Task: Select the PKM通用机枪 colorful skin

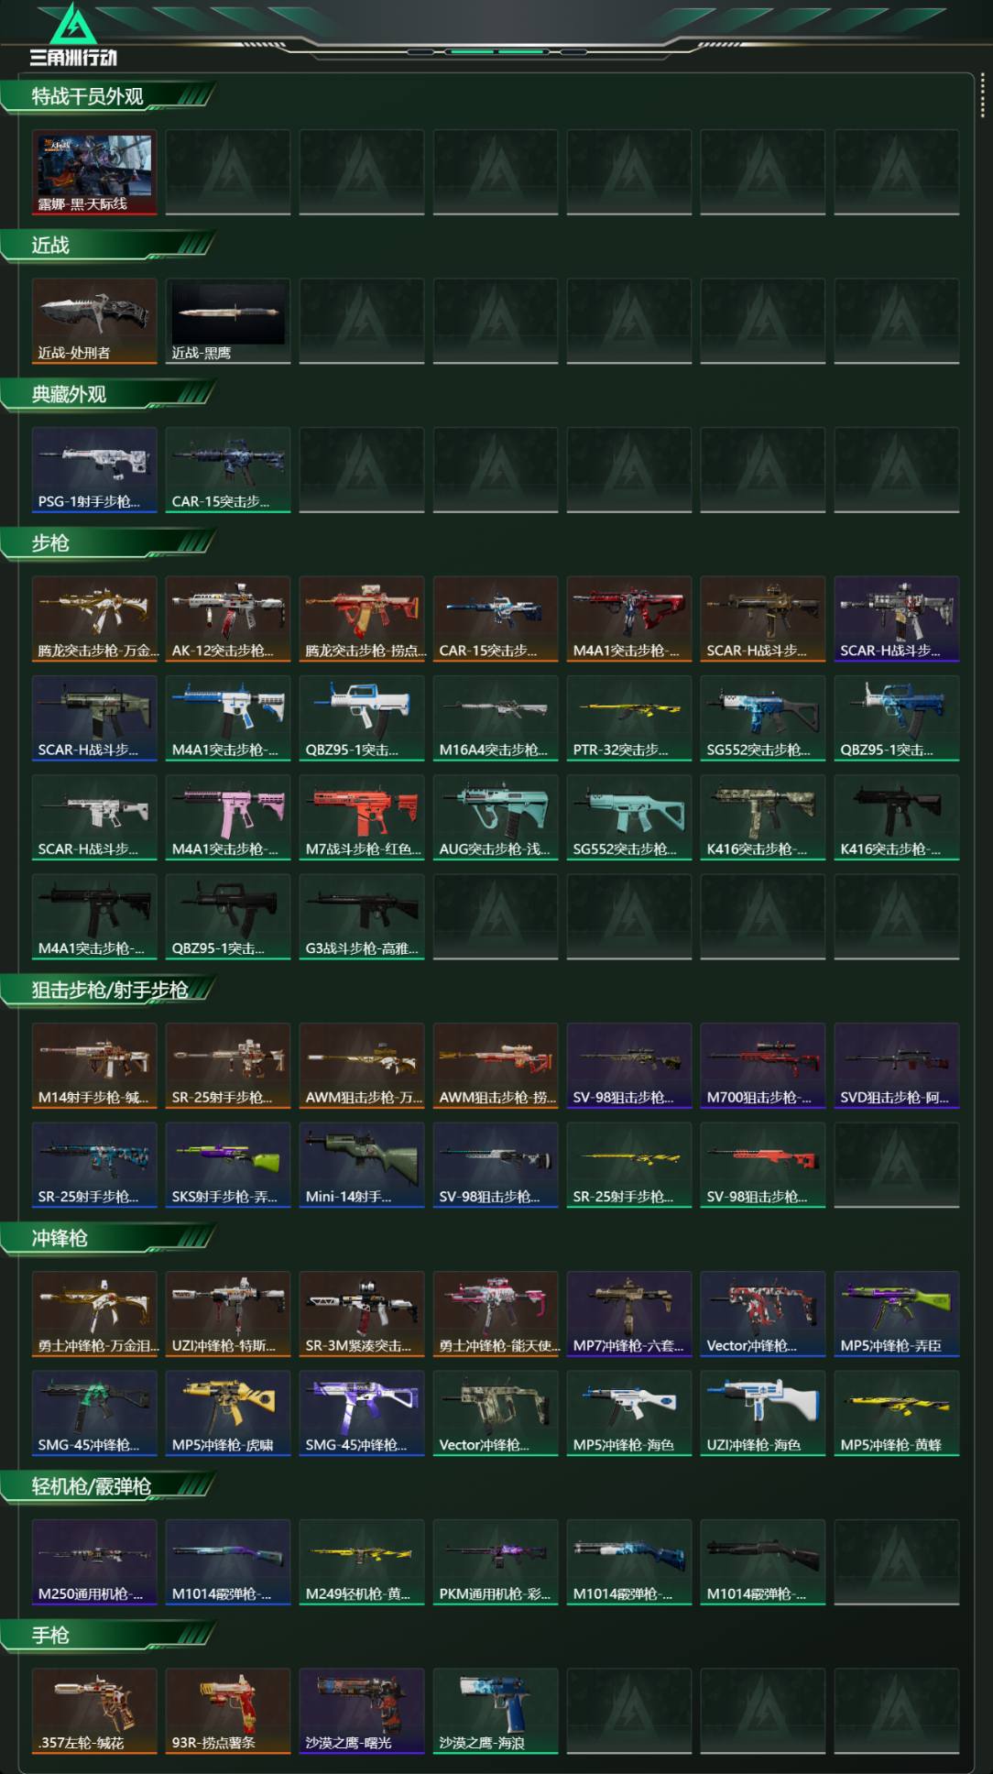Action: click(496, 1562)
